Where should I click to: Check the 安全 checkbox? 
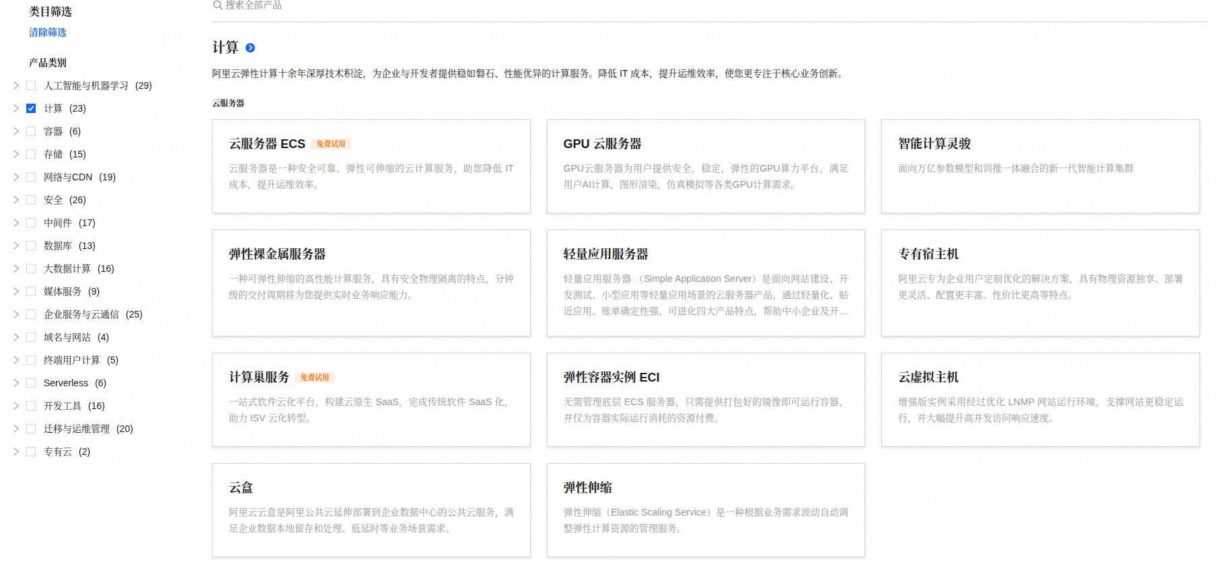click(x=31, y=200)
